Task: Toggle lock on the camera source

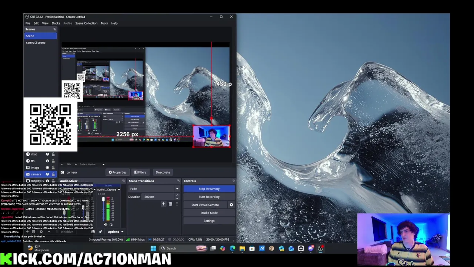Action: 53,174
